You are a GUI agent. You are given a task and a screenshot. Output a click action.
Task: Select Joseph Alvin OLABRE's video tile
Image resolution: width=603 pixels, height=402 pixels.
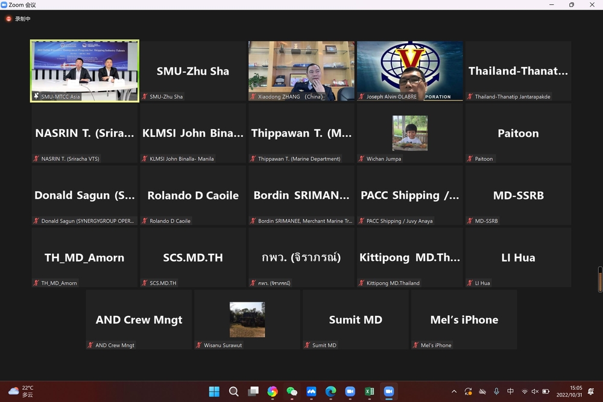pos(410,71)
